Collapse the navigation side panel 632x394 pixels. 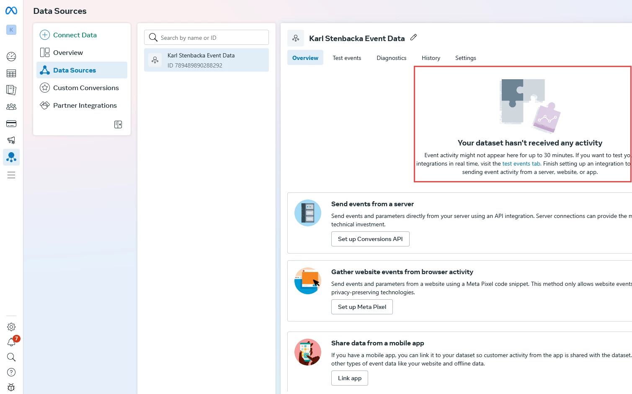(118, 124)
